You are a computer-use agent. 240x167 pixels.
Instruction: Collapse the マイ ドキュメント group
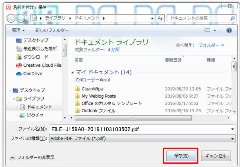[72, 73]
